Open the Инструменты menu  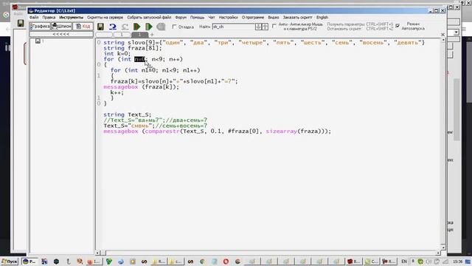[71, 18]
